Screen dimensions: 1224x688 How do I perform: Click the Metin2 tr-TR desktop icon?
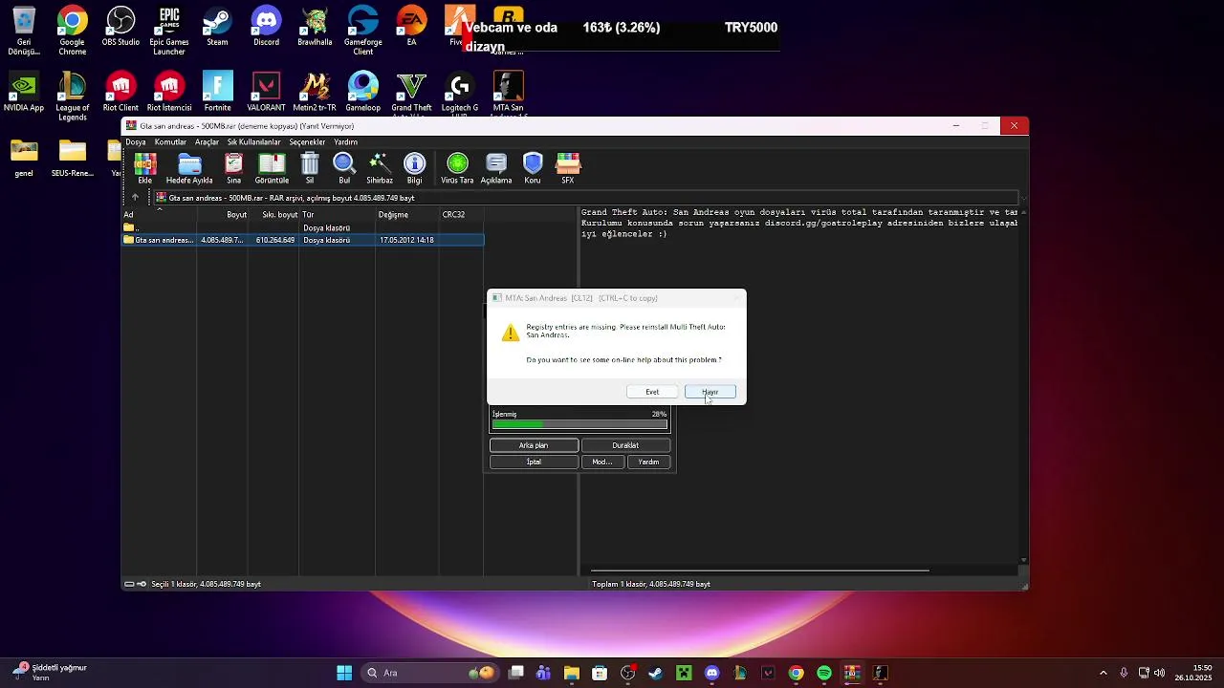pyautogui.click(x=315, y=92)
